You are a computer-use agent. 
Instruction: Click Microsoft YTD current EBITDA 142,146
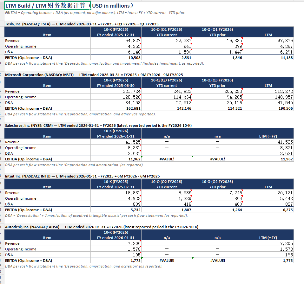(167, 108)
